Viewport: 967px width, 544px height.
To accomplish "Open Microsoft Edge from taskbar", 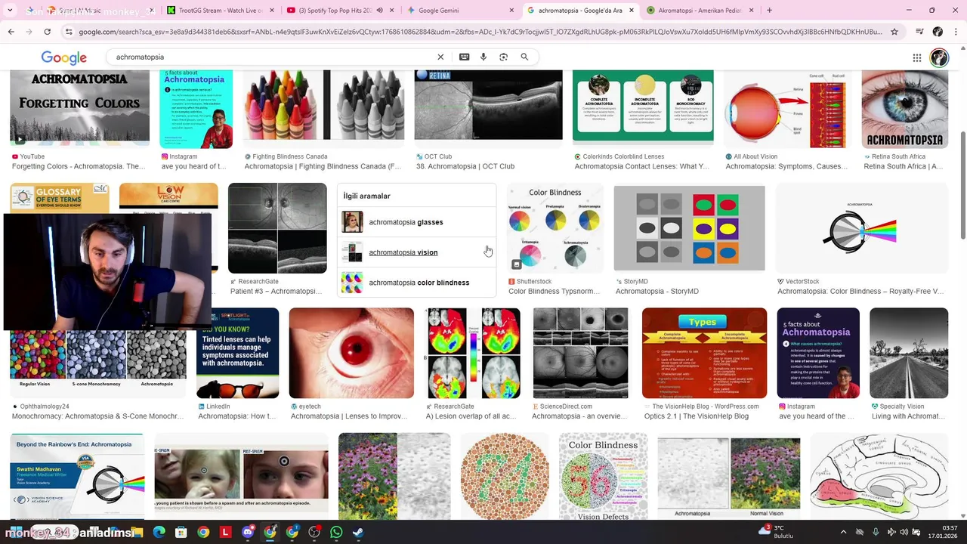I will [x=159, y=532].
